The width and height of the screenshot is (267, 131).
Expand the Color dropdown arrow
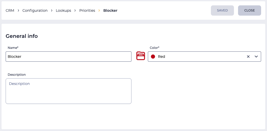point(256,57)
